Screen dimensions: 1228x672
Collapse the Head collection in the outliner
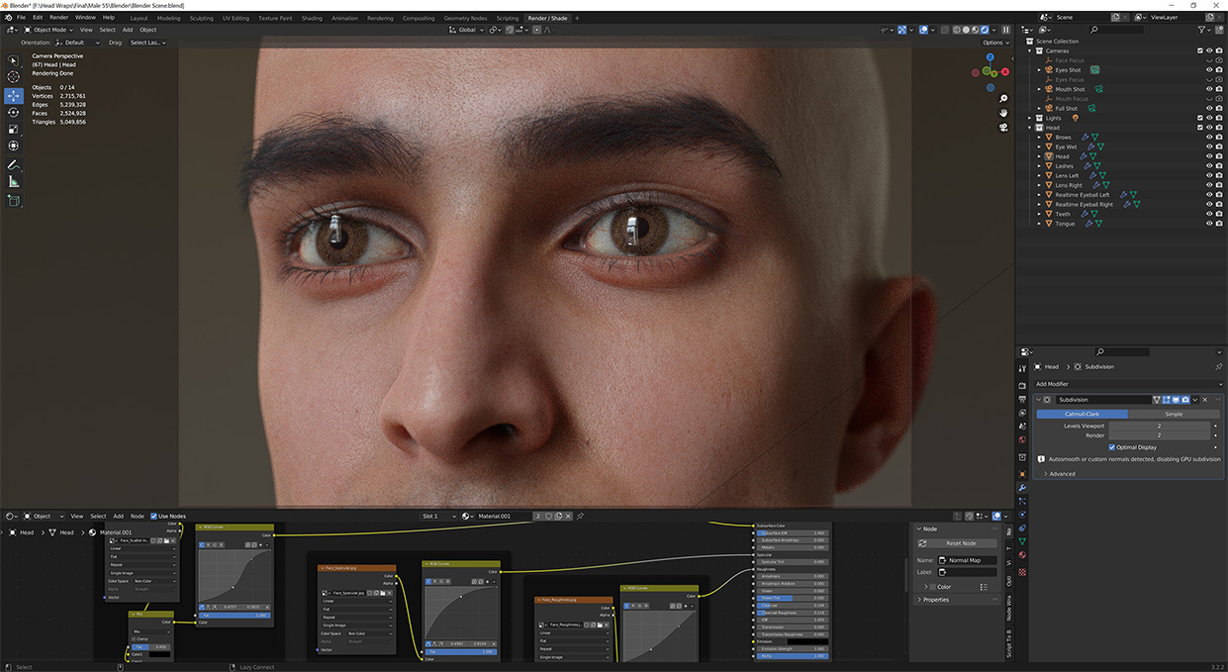(x=1029, y=128)
